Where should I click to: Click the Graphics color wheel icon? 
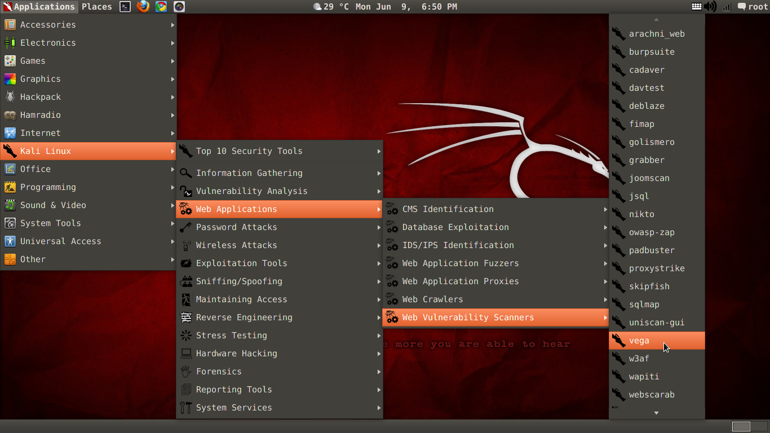(x=10, y=79)
